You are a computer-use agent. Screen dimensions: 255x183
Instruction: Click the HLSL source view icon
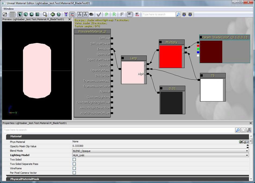(137, 14)
